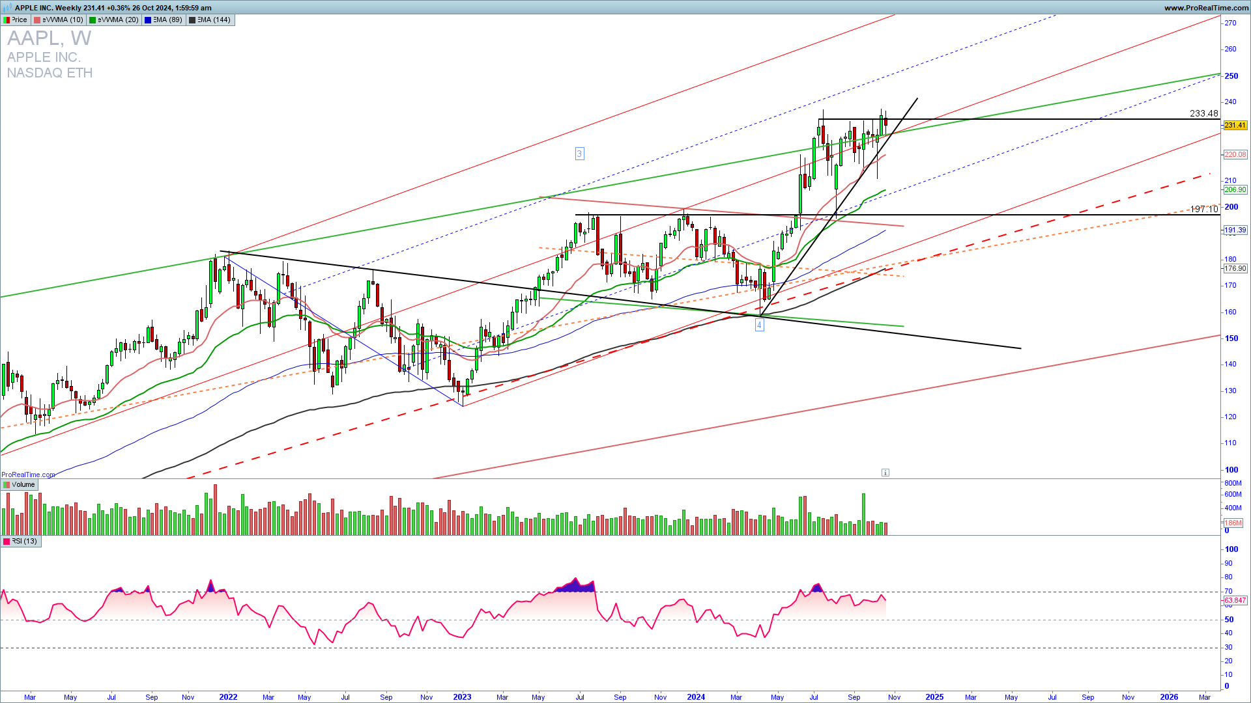Click the 176.90 EMA (144) price tag
Screen dimensions: 1251x703
pyautogui.click(x=1235, y=269)
